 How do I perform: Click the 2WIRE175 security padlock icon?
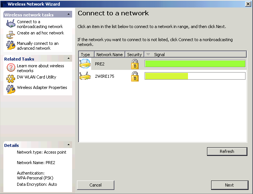click(135, 76)
